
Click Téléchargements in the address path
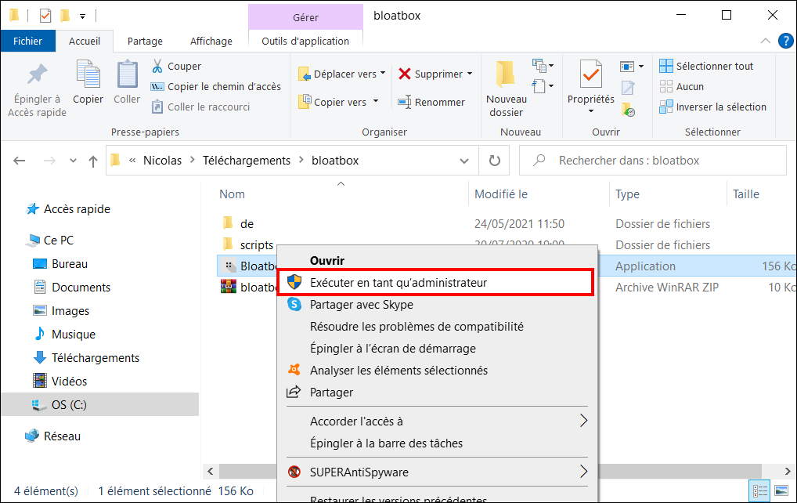click(247, 161)
